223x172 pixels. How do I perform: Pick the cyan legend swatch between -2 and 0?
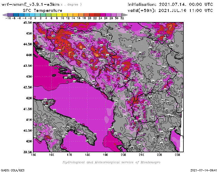32,15
